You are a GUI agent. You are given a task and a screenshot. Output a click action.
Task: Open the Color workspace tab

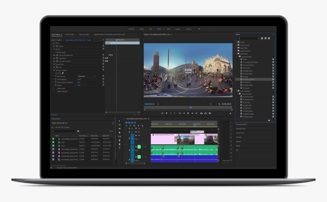pos(151,29)
